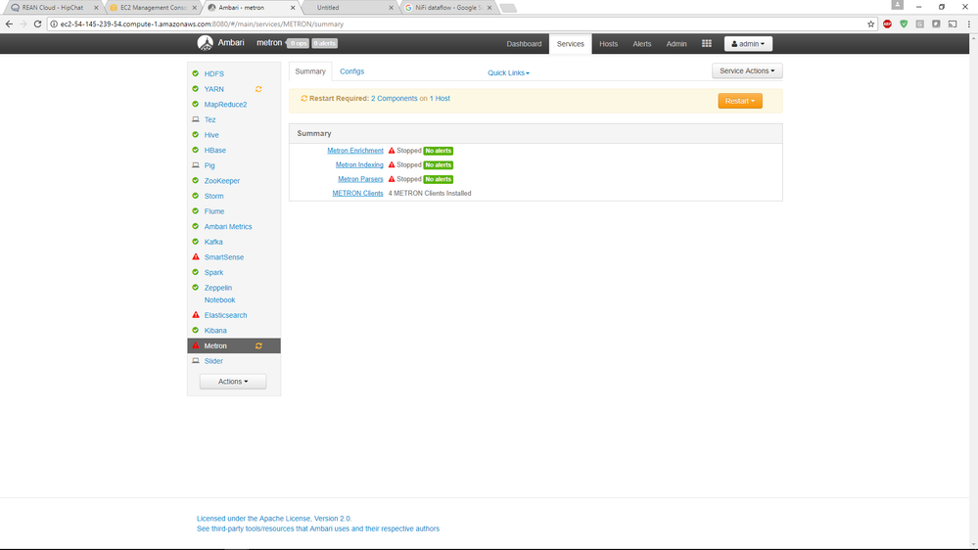Open Metron Indexing component link
The width and height of the screenshot is (978, 550).
click(x=359, y=165)
